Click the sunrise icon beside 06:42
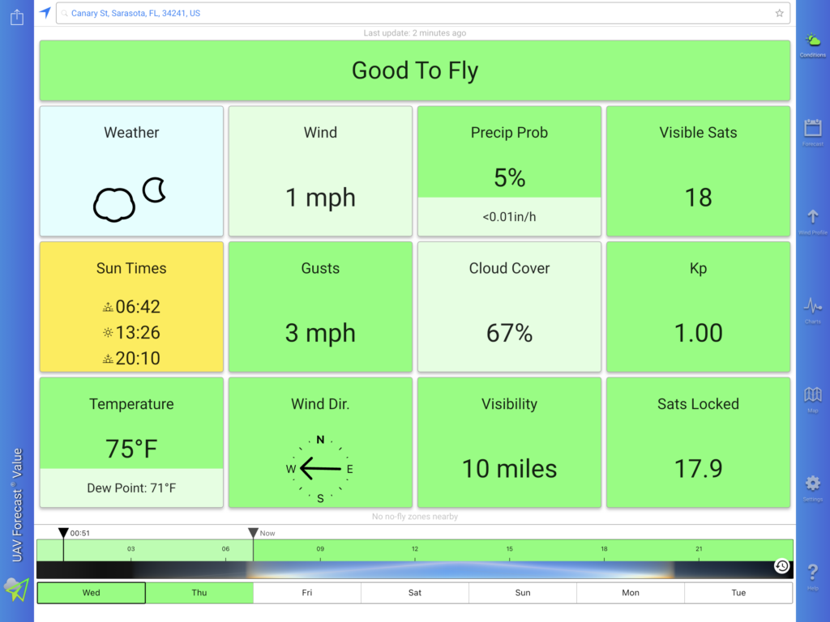 tap(108, 307)
